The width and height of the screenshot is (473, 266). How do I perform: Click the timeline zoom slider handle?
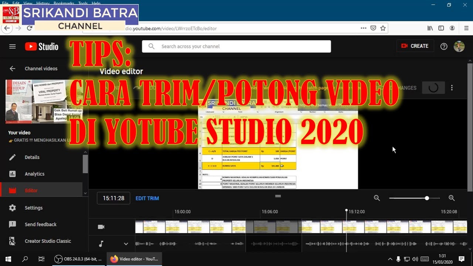click(x=427, y=198)
